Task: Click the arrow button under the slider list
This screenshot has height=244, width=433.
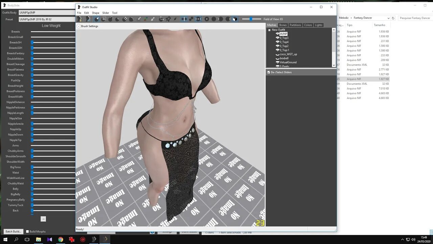Action: pos(43,219)
